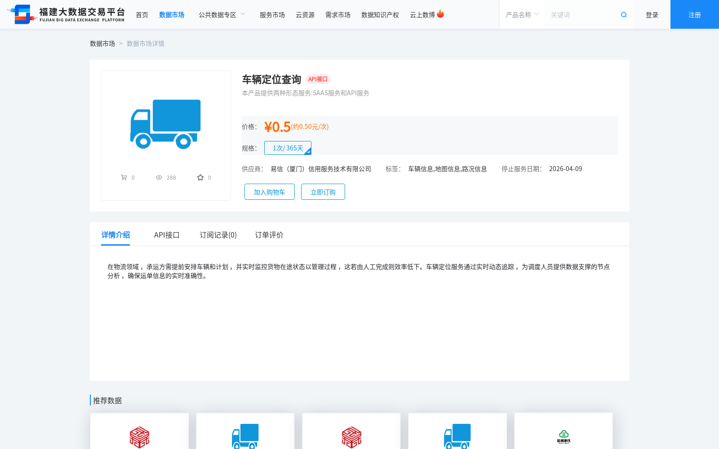Open 云资源 in the navigation bar
This screenshot has height=449, width=719.
click(x=305, y=15)
